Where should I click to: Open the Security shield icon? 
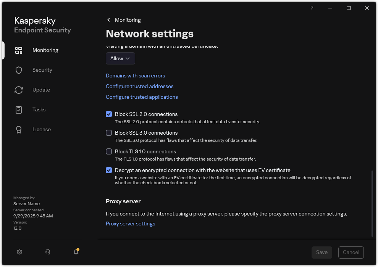coord(19,70)
